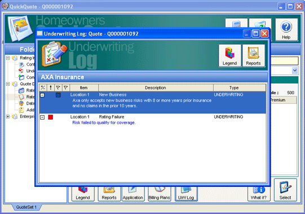Click the AXA Insurance section header
This screenshot has height=214, width=305.
[153, 77]
